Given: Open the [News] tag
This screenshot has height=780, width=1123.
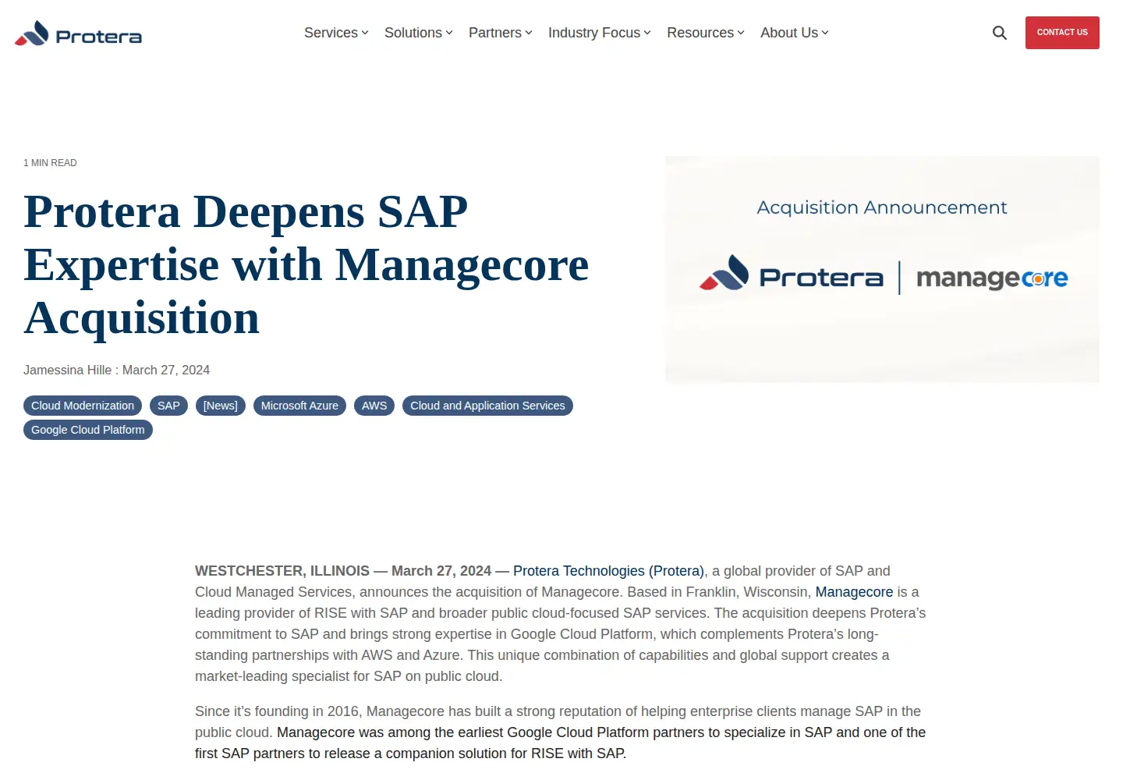Looking at the screenshot, I should [221, 406].
